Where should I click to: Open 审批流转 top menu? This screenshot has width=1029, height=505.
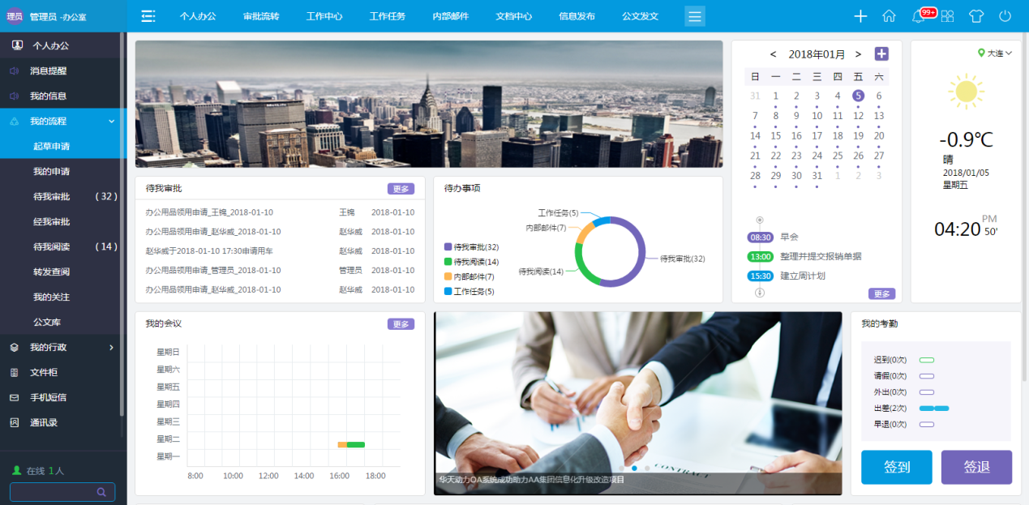(x=261, y=16)
